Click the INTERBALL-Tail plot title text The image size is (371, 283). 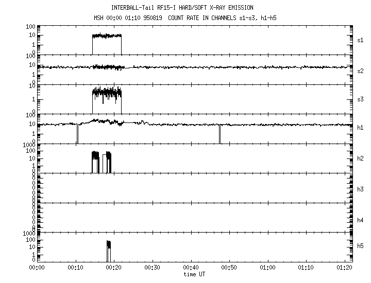[182, 8]
